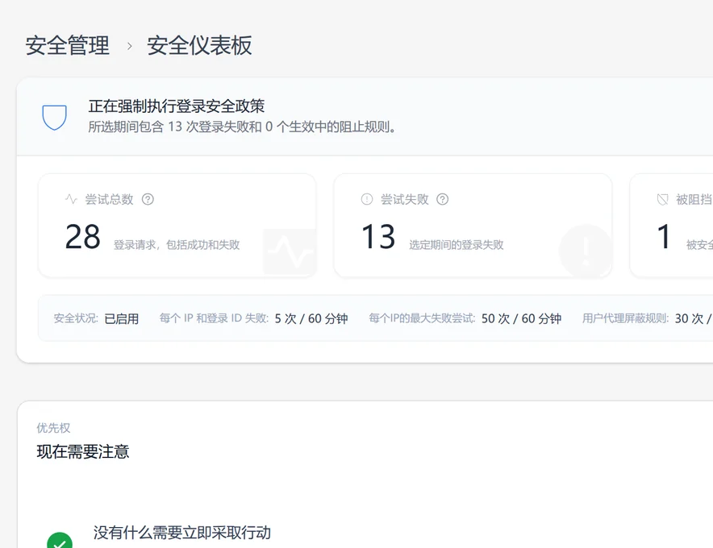713x548 pixels.
Task: Open help tooltip next to 尝试总数
Action: (148, 199)
